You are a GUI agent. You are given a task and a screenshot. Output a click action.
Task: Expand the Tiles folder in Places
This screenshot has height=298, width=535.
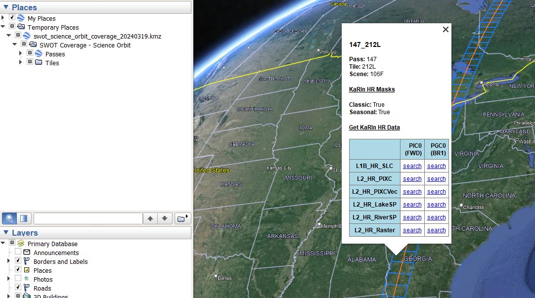pos(20,63)
